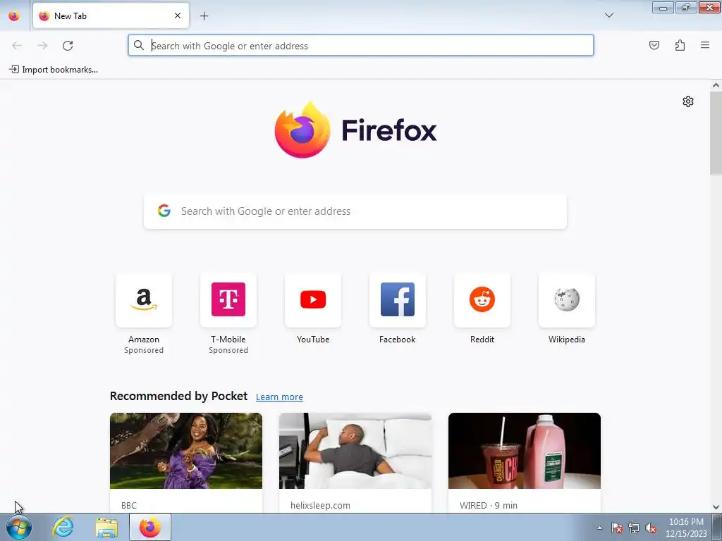This screenshot has width=722, height=541.
Task: Open Extensions puzzle piece icon
Action: click(680, 45)
